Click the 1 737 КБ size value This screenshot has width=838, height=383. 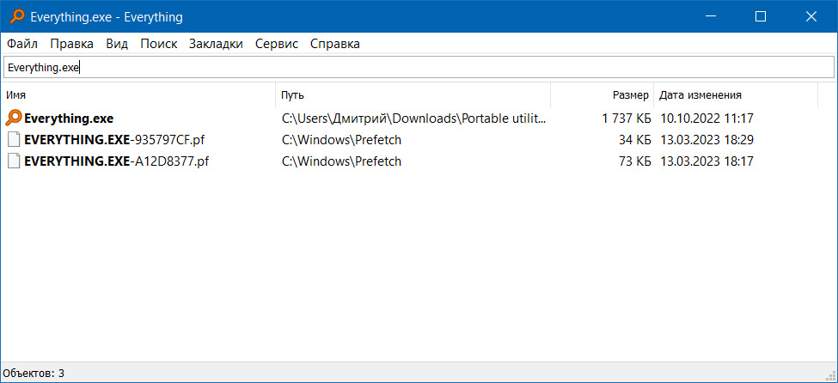(626, 119)
